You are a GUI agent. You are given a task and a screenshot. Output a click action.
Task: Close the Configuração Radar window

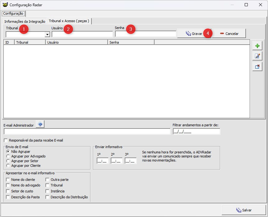click(261, 5)
